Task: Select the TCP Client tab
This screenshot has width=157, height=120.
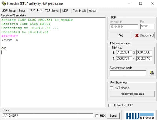Action: tap(36, 10)
